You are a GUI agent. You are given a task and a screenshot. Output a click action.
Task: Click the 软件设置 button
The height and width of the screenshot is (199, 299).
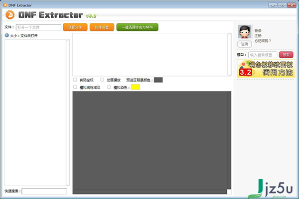pyautogui.click(x=104, y=27)
